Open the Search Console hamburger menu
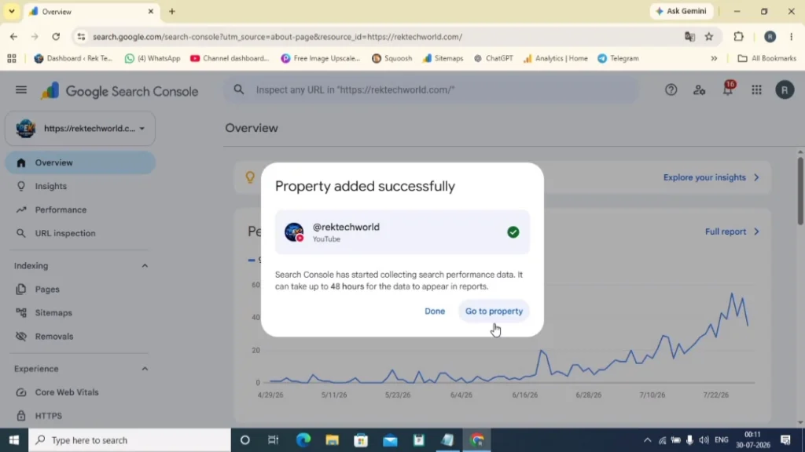 pyautogui.click(x=21, y=90)
